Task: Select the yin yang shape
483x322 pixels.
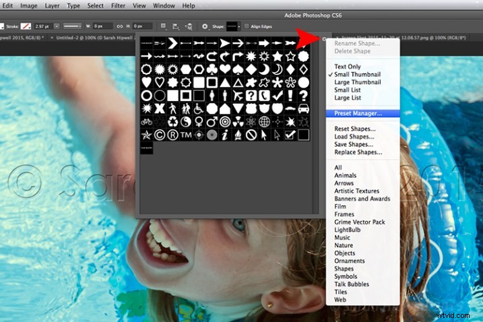Action: point(186,122)
